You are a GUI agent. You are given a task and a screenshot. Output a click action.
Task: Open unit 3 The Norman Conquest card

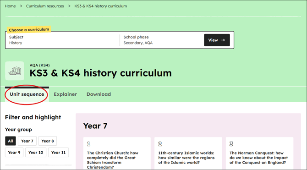pos(259,154)
